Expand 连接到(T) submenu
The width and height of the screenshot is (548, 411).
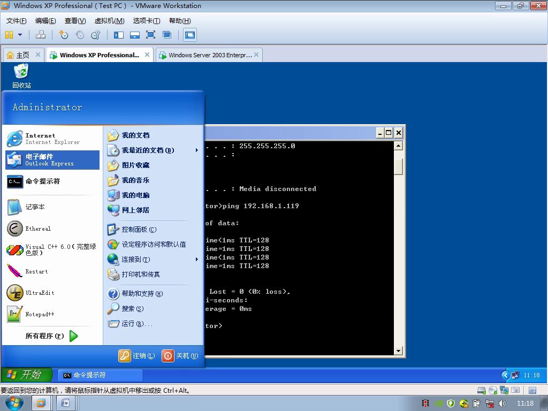click(x=153, y=260)
